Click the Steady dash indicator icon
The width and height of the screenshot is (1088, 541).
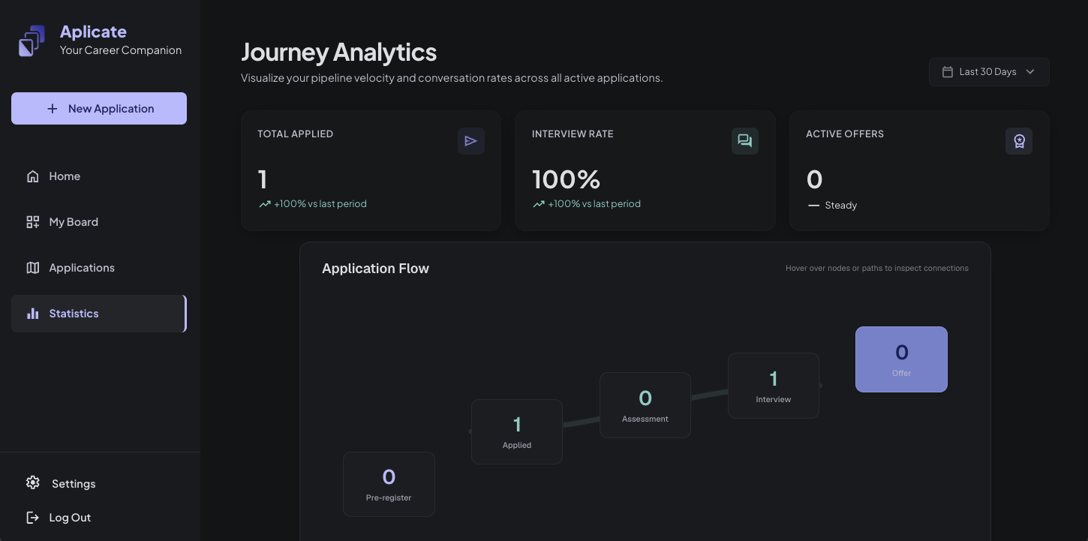point(813,206)
